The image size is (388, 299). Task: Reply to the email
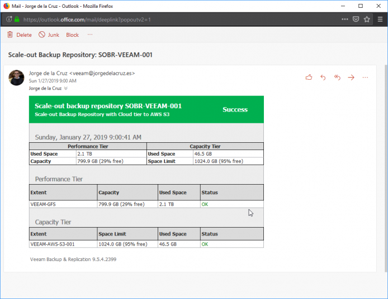coord(323,78)
